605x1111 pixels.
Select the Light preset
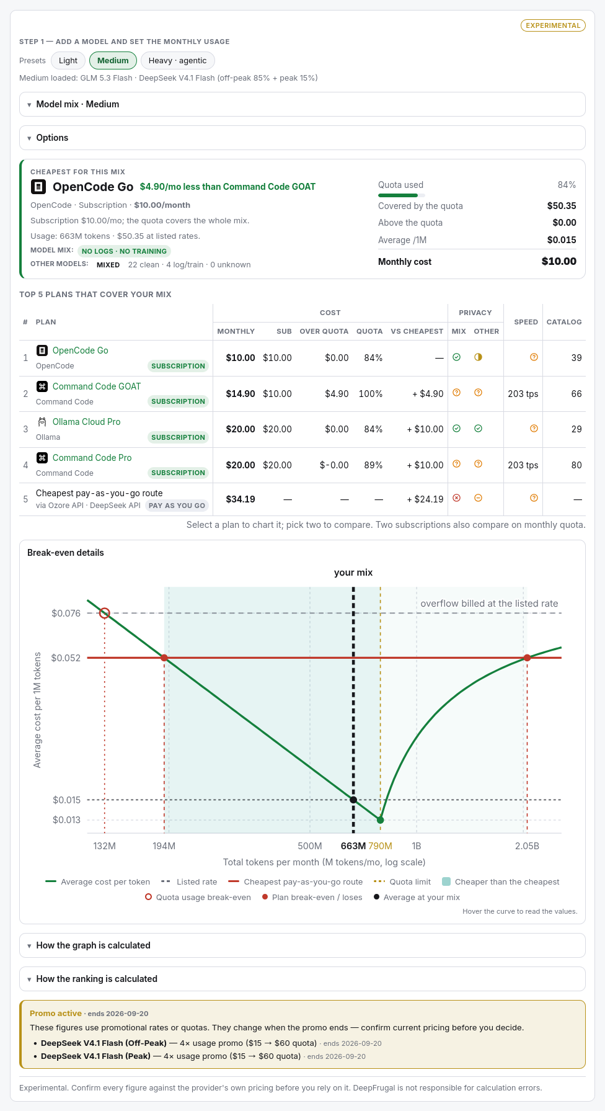point(68,60)
